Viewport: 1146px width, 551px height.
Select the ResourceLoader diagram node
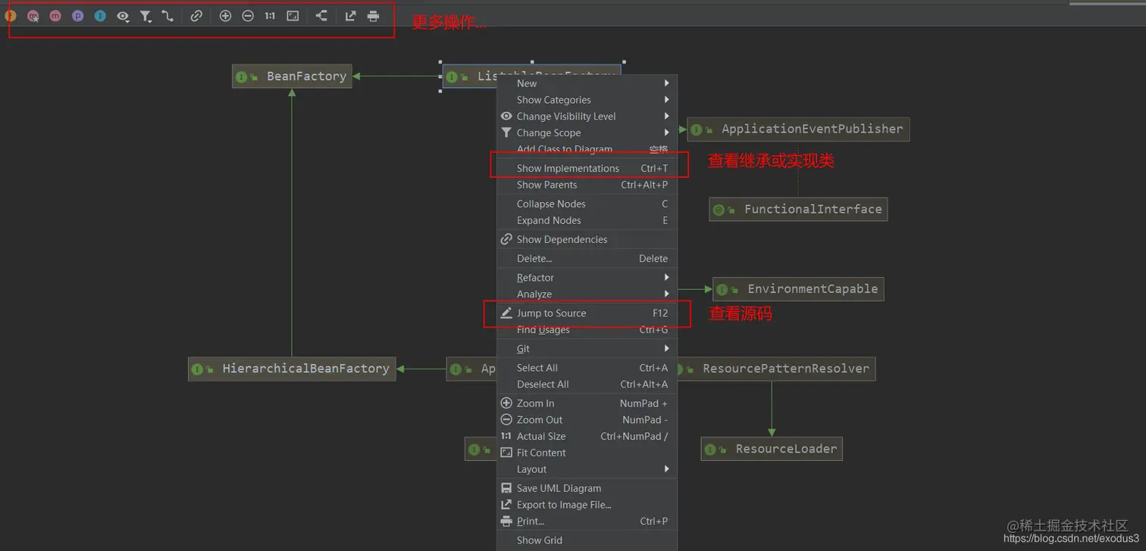[x=772, y=449]
